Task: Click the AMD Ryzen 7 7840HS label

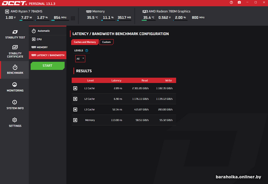Action: pyautogui.click(x=26, y=11)
